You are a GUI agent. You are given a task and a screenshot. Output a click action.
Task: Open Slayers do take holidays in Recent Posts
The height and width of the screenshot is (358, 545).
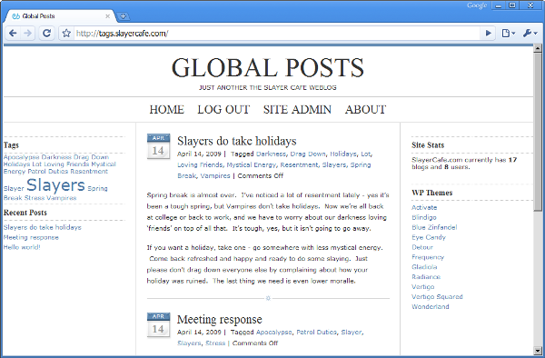(x=43, y=227)
